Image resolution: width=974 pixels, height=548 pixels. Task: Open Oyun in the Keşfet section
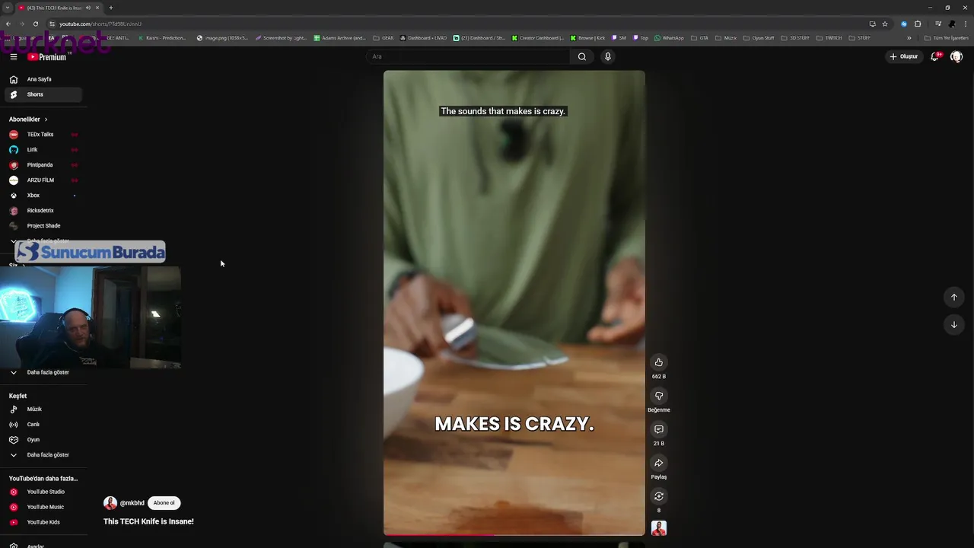(42, 440)
